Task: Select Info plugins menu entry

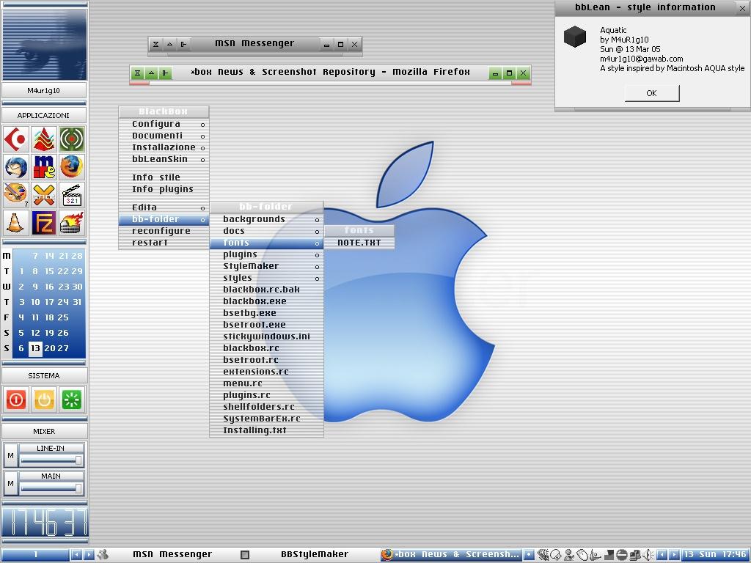Action: click(x=164, y=190)
